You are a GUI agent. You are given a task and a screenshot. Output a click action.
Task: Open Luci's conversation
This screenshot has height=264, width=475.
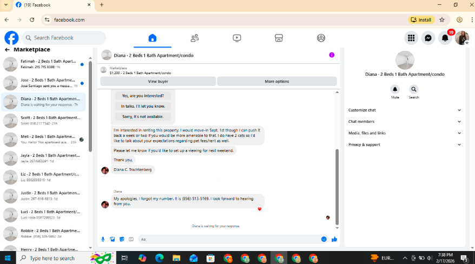(44, 215)
